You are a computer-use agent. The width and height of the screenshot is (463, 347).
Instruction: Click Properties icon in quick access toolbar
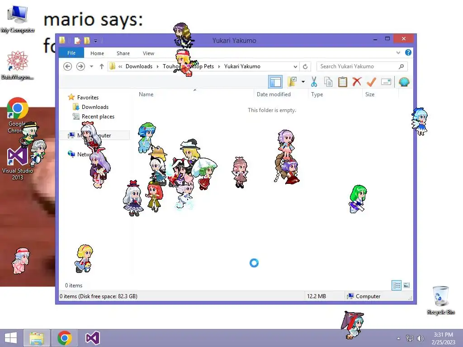tap(77, 40)
